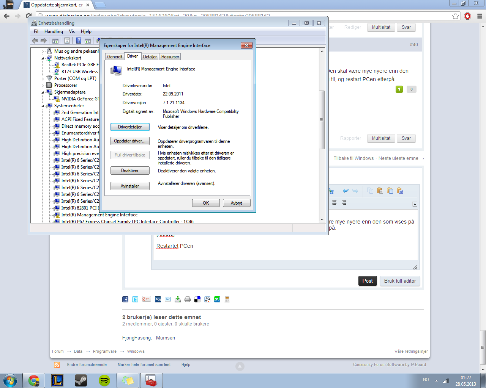Image resolution: width=486 pixels, height=388 pixels.
Task: Click the browser page vertical scrollbar thumb
Action: click(x=483, y=347)
